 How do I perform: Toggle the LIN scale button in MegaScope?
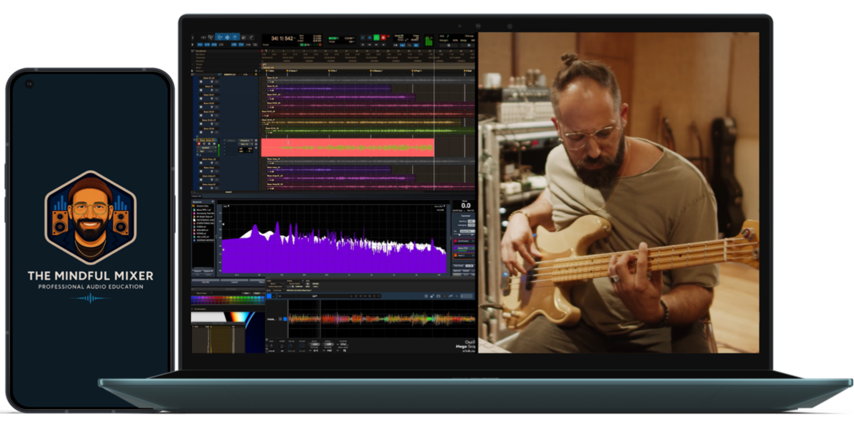point(315,344)
